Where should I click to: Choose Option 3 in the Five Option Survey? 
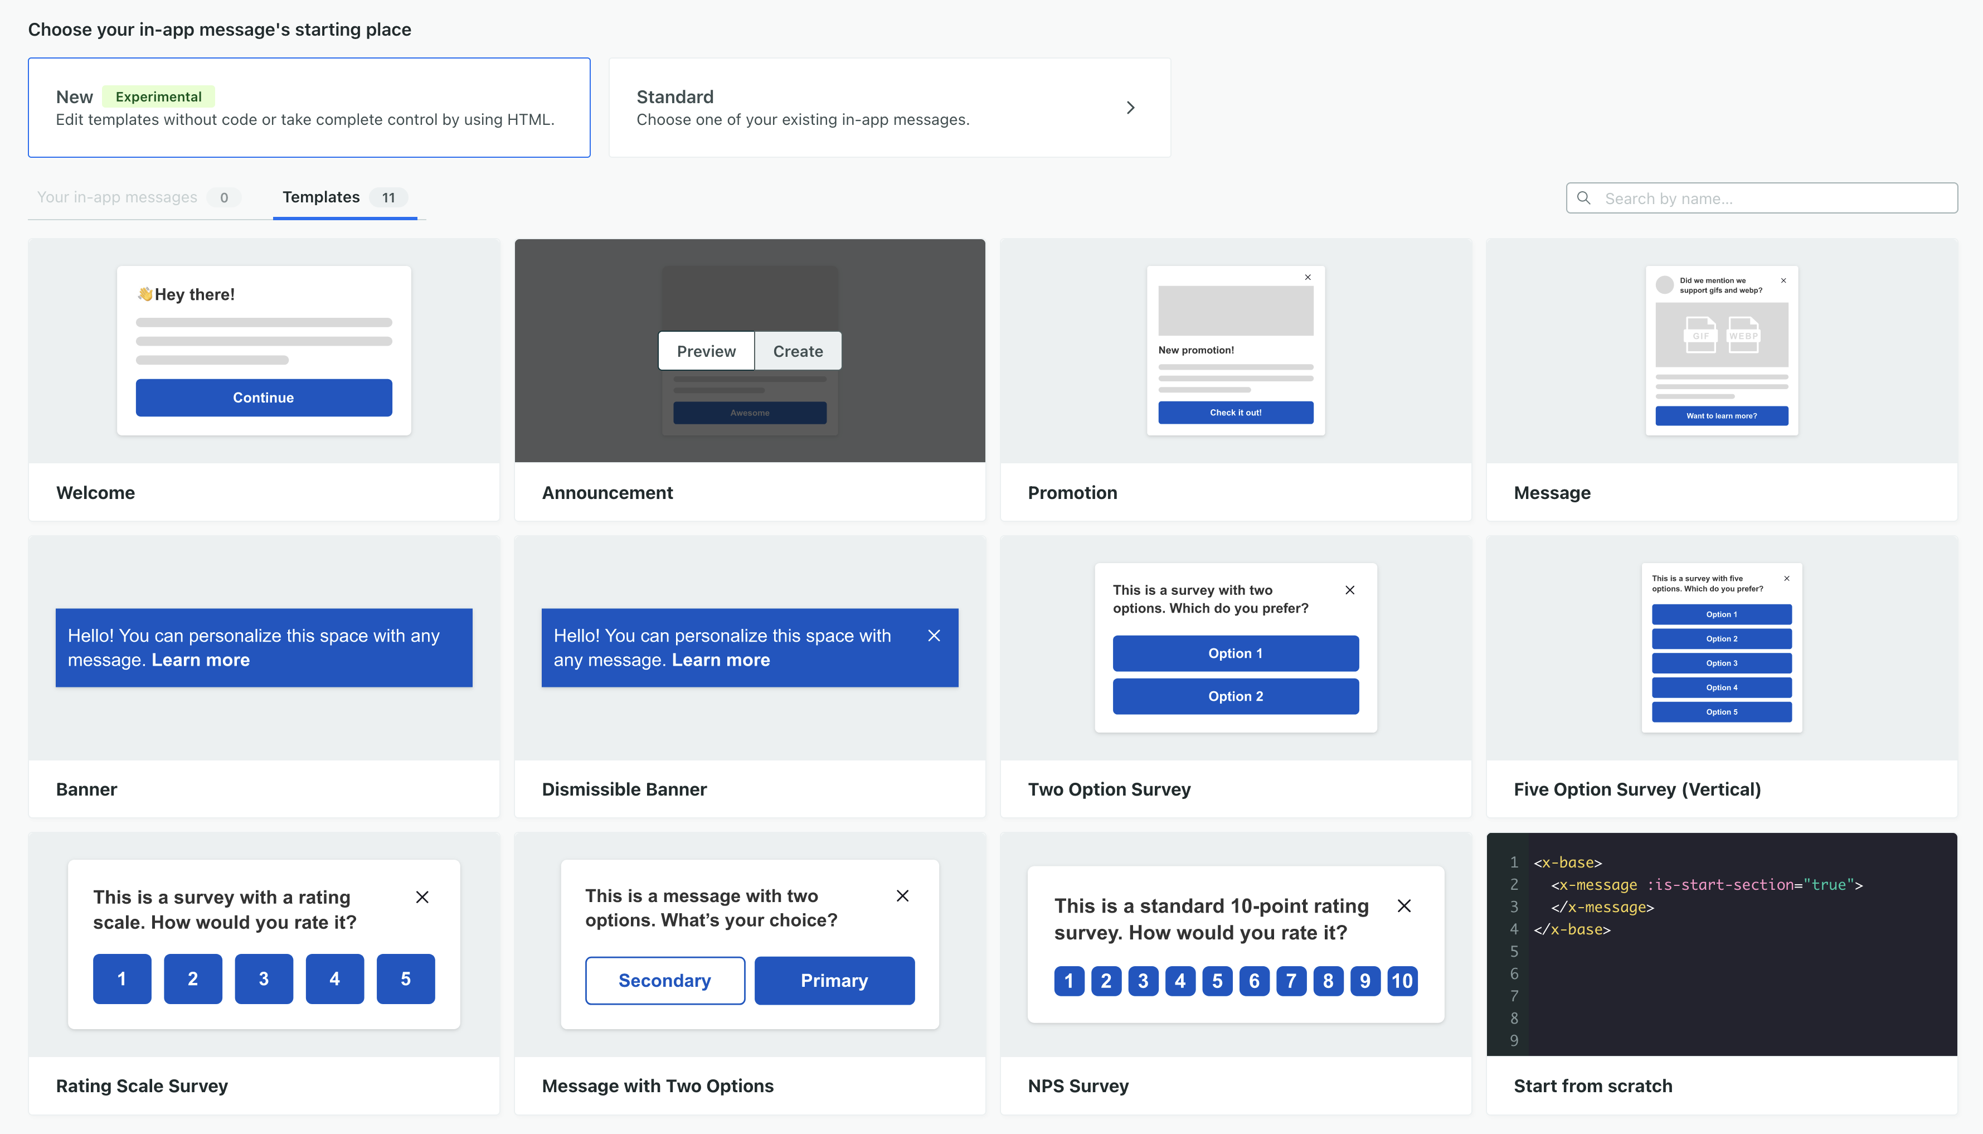[x=1722, y=663]
